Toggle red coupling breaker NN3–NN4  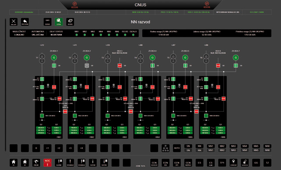[131, 112]
